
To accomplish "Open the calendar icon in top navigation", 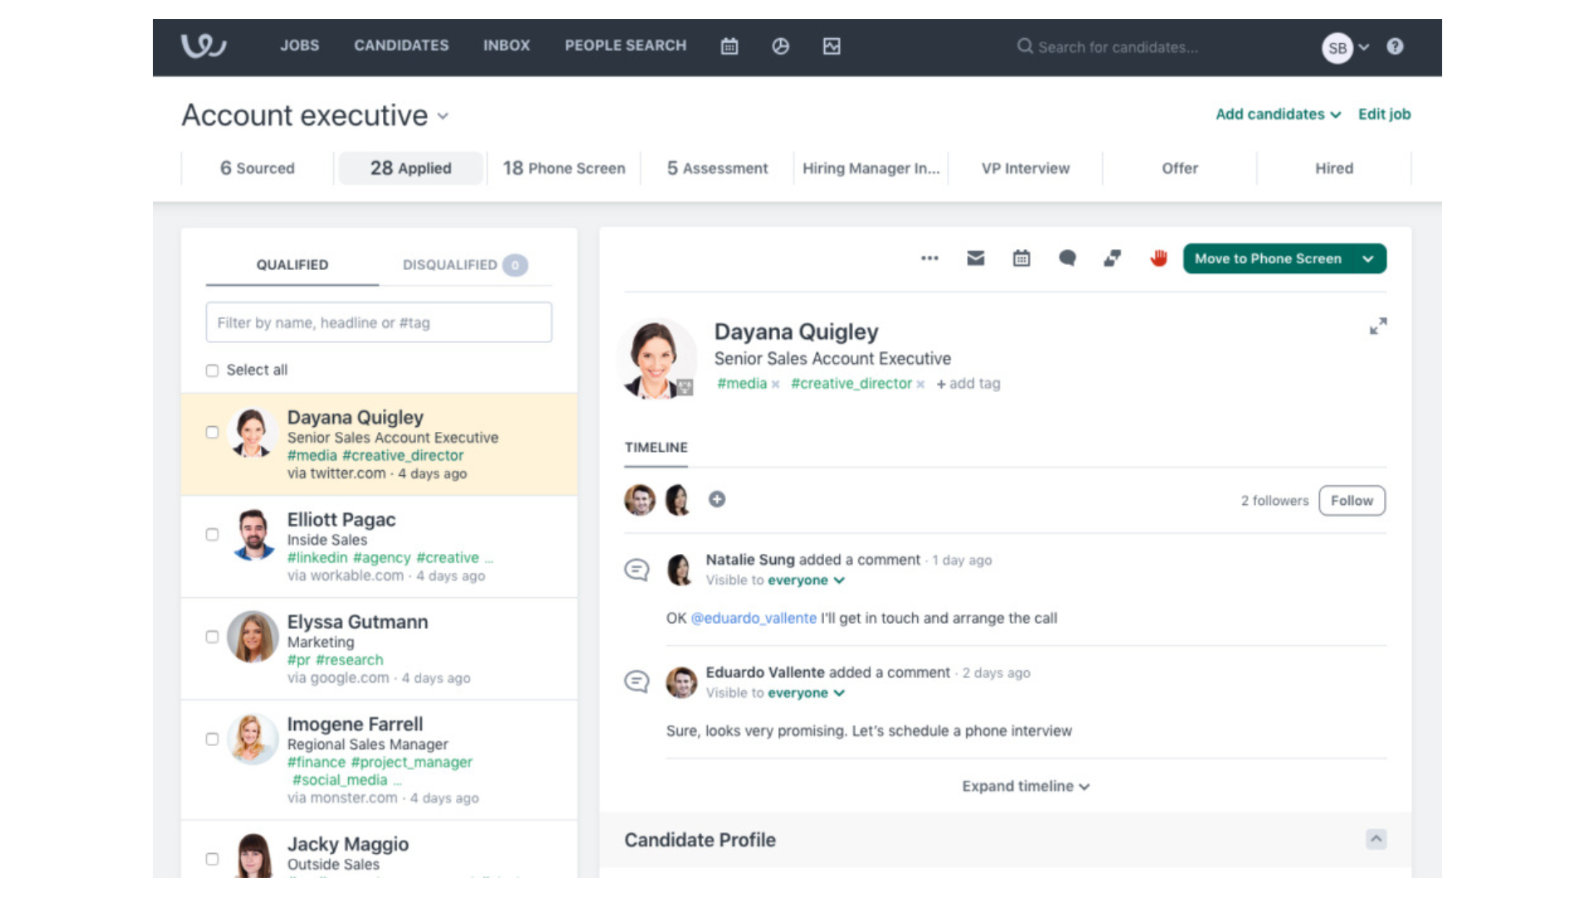I will pyautogui.click(x=729, y=47).
